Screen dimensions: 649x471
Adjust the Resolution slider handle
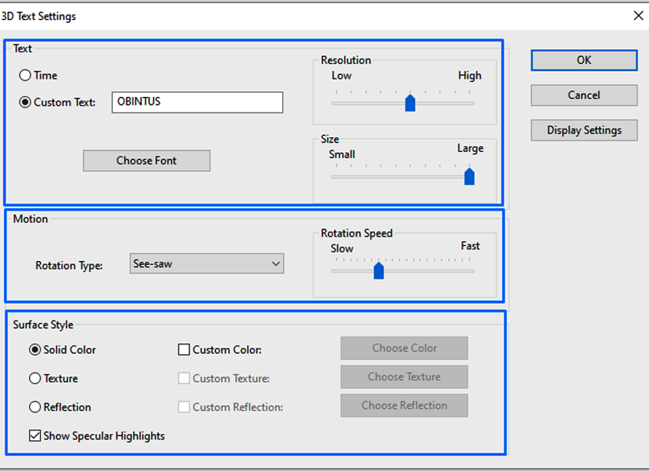point(411,102)
